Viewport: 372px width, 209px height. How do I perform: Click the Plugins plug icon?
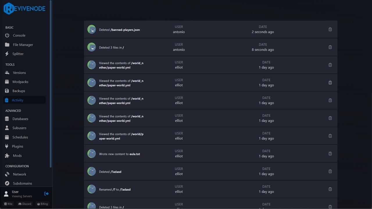7,146
